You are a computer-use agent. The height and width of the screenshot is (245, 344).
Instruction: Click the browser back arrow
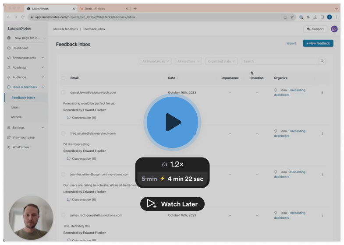9,17
